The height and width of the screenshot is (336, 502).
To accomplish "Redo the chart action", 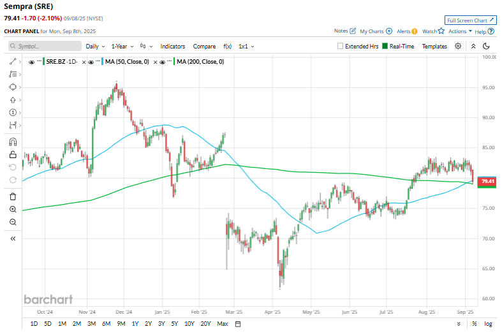I will (x=13, y=180).
